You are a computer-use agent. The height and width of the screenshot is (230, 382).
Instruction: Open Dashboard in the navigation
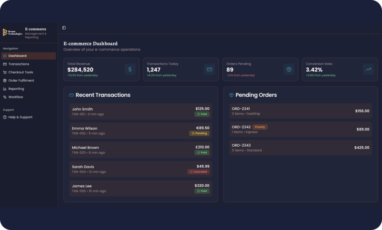point(28,56)
